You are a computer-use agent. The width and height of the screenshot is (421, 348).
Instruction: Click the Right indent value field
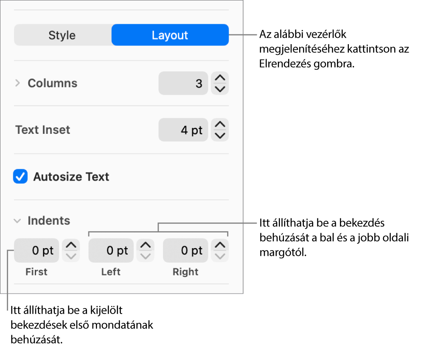click(x=185, y=251)
